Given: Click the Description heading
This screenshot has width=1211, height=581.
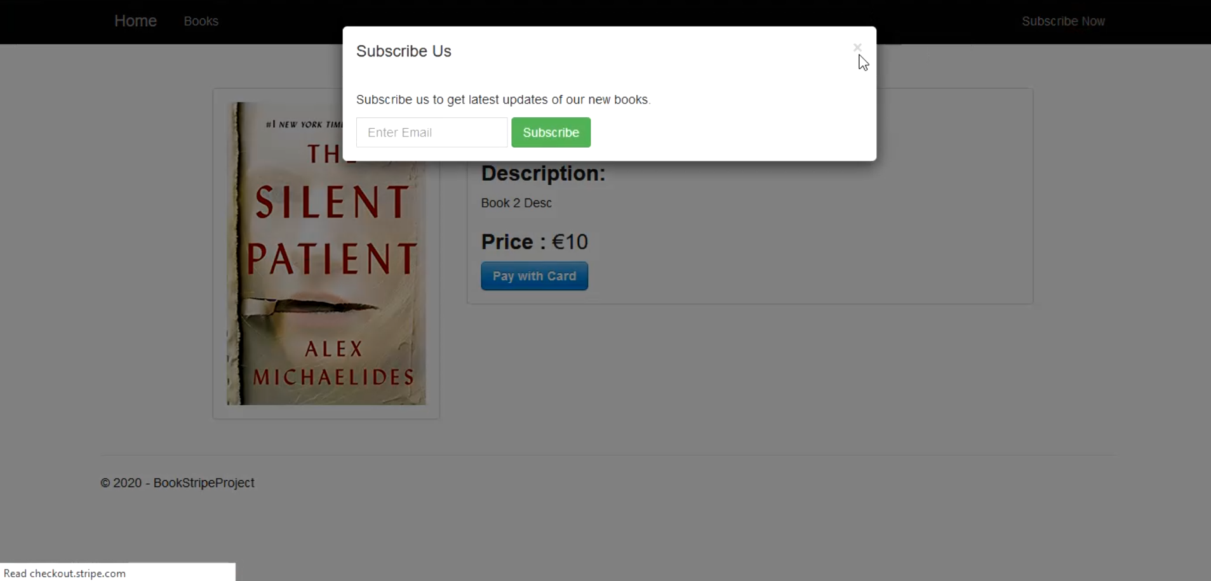Looking at the screenshot, I should point(543,173).
